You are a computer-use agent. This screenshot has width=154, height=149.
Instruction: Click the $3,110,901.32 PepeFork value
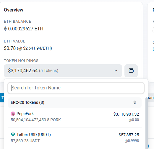126,114
